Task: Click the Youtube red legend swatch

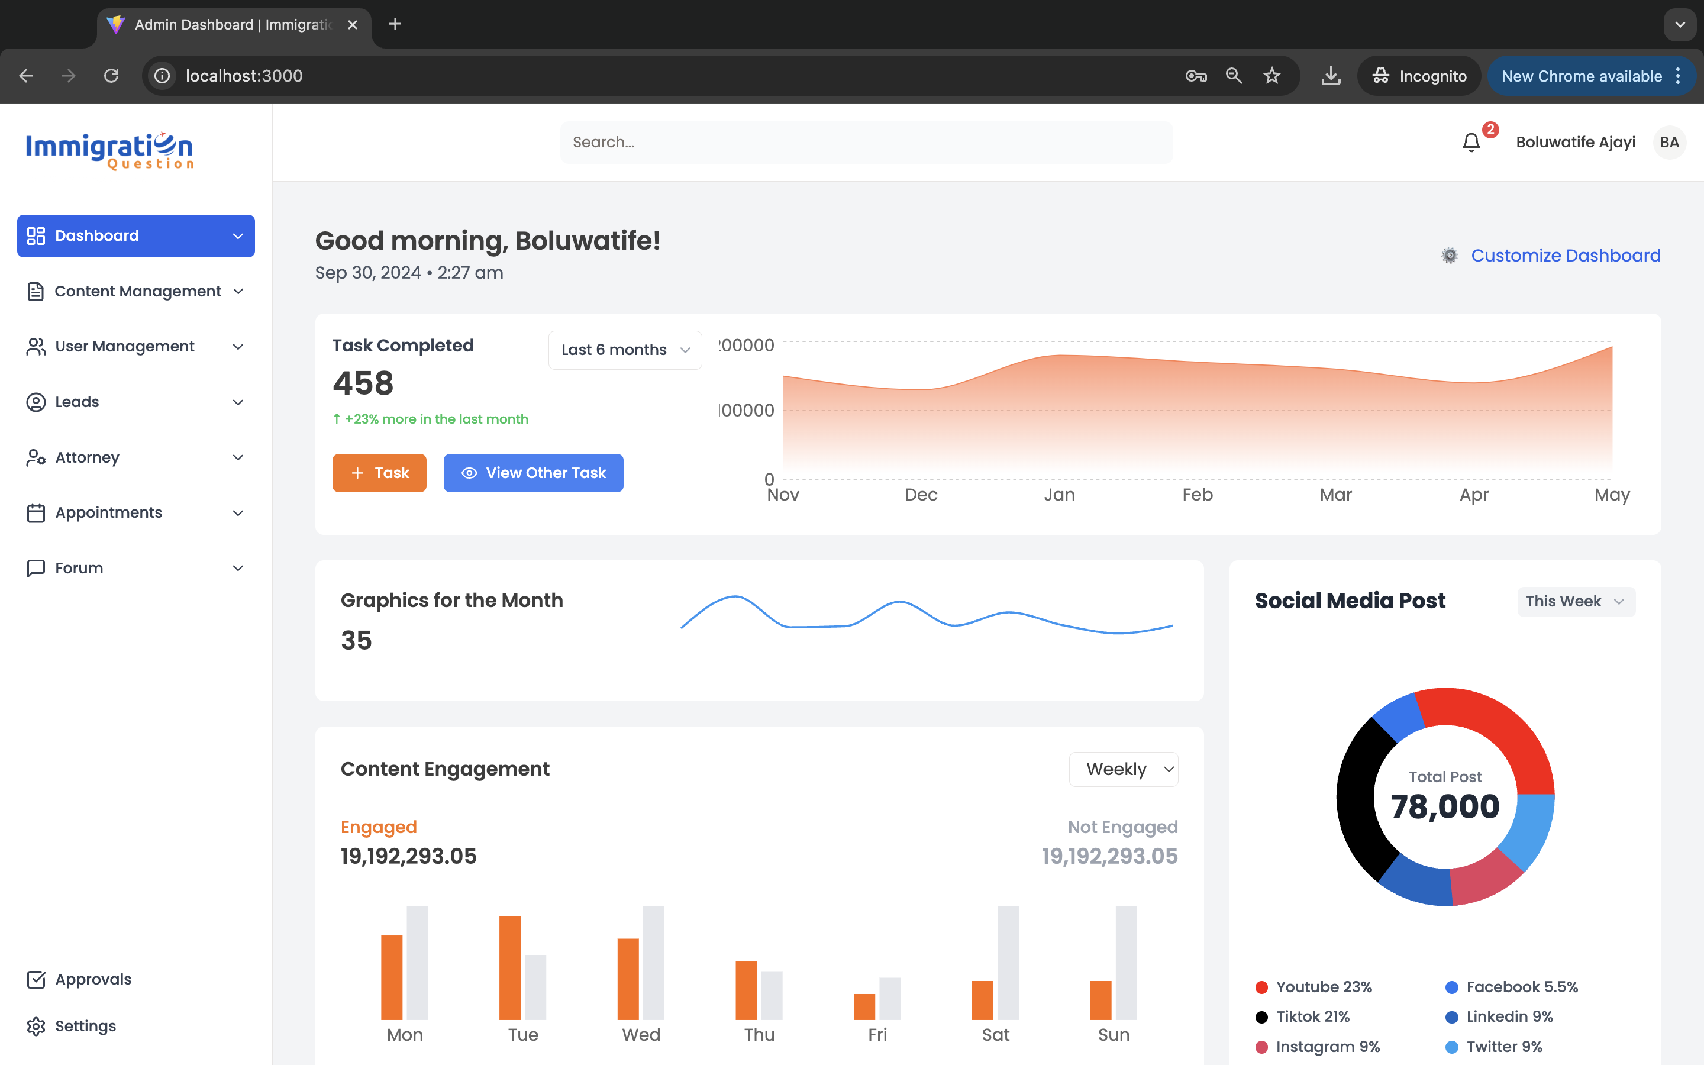Action: (1262, 987)
